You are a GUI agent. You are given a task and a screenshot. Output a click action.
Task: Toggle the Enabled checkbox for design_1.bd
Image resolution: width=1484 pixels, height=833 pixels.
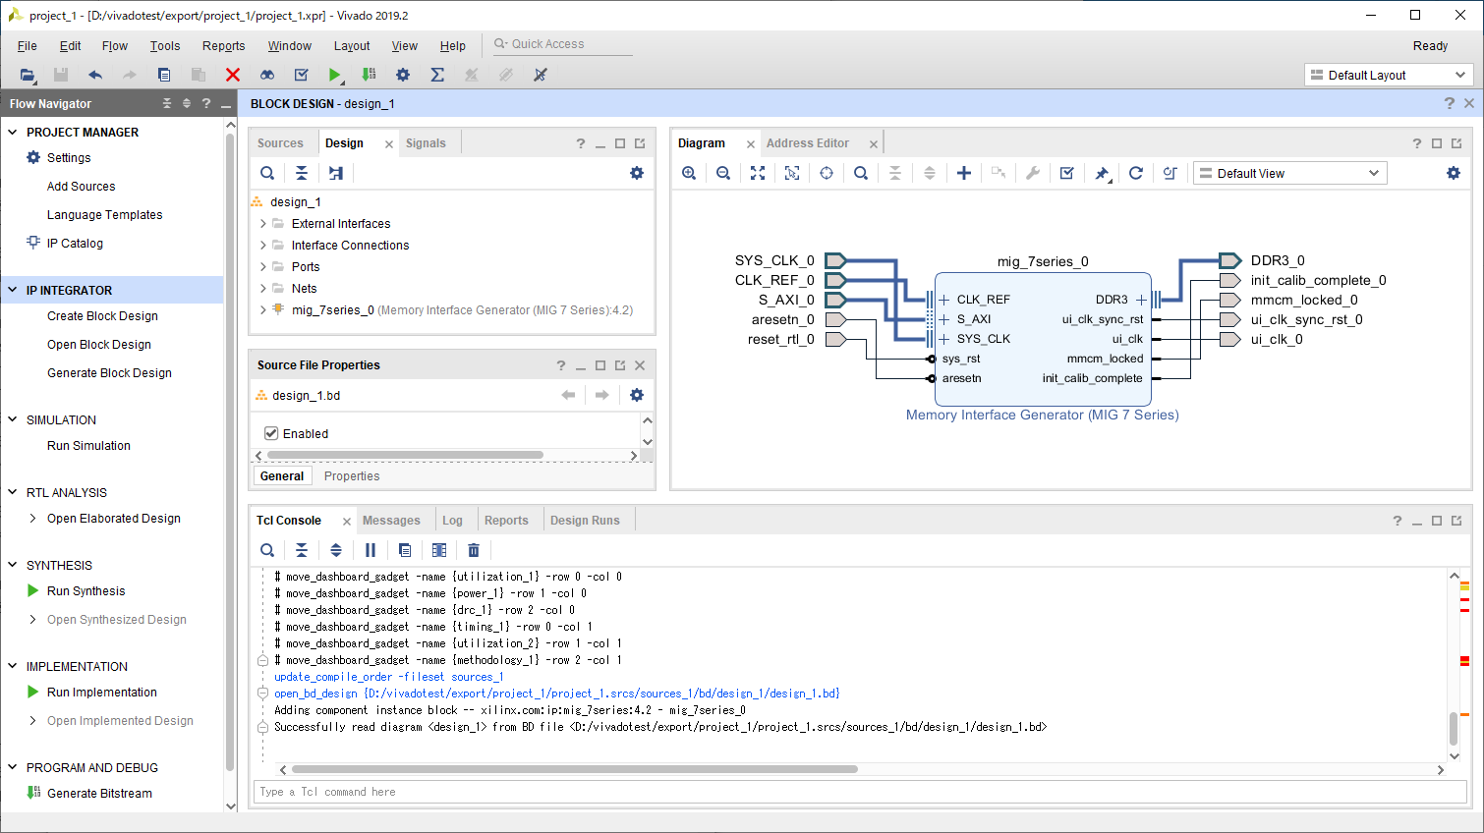tap(271, 433)
